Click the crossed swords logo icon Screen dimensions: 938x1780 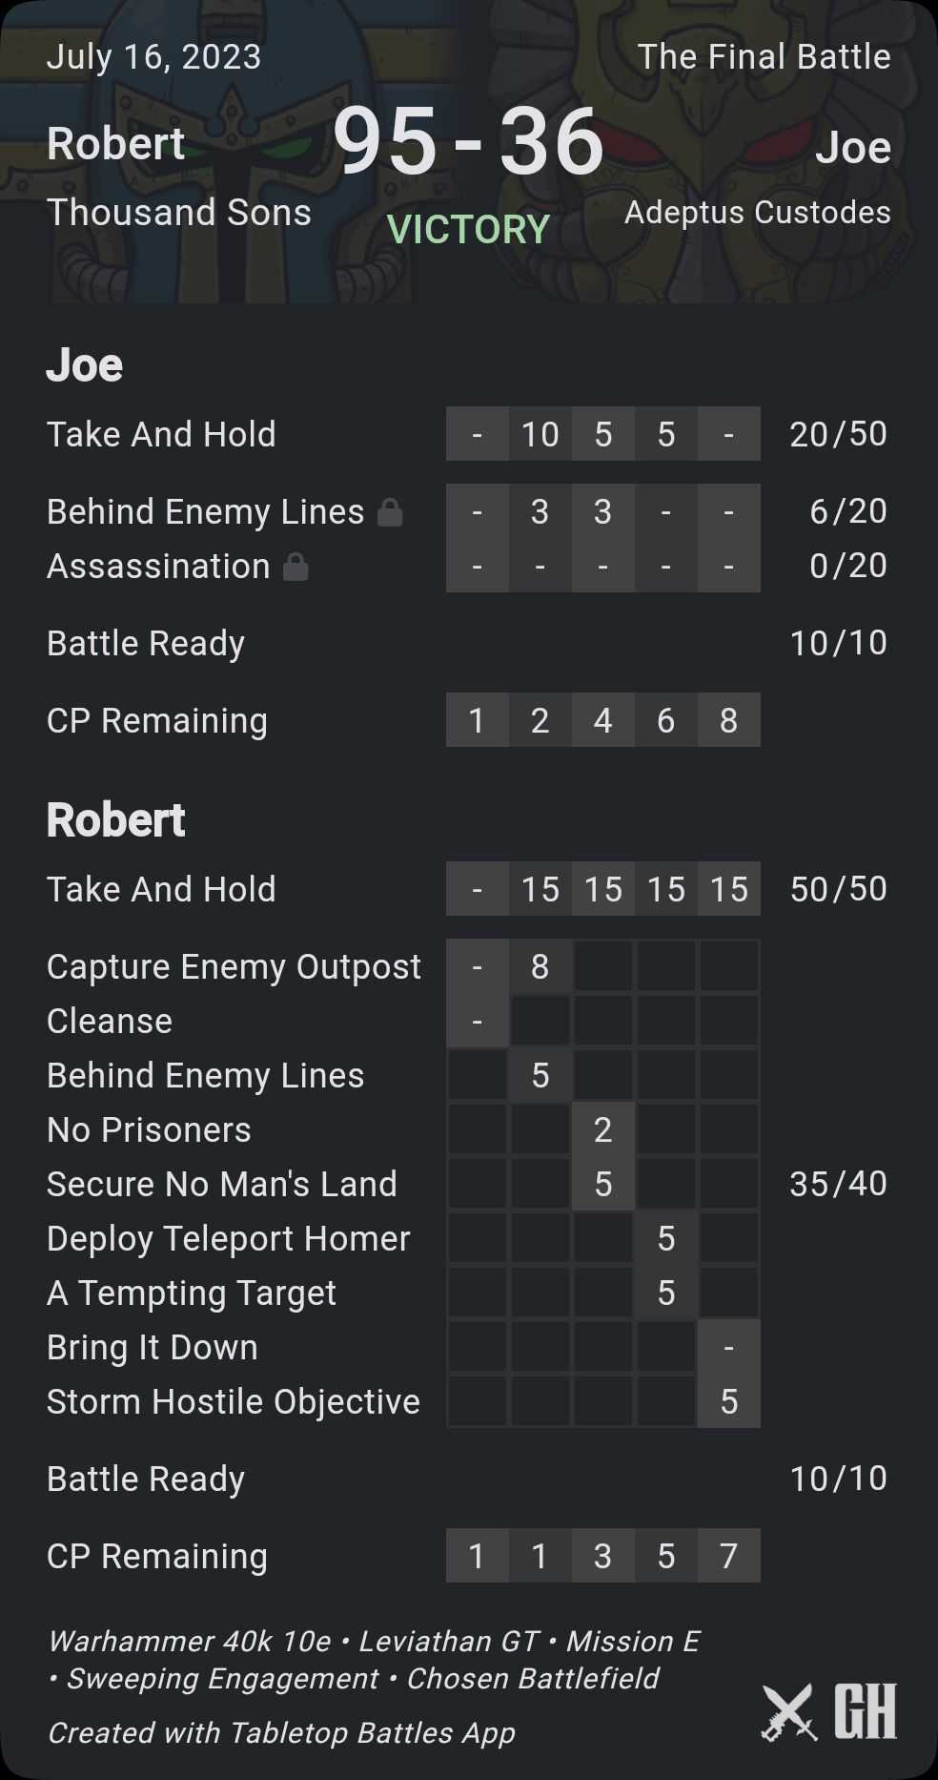point(788,1712)
